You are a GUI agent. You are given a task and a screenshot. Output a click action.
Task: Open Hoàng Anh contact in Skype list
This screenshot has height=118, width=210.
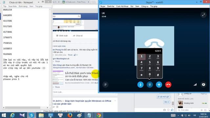189,103
